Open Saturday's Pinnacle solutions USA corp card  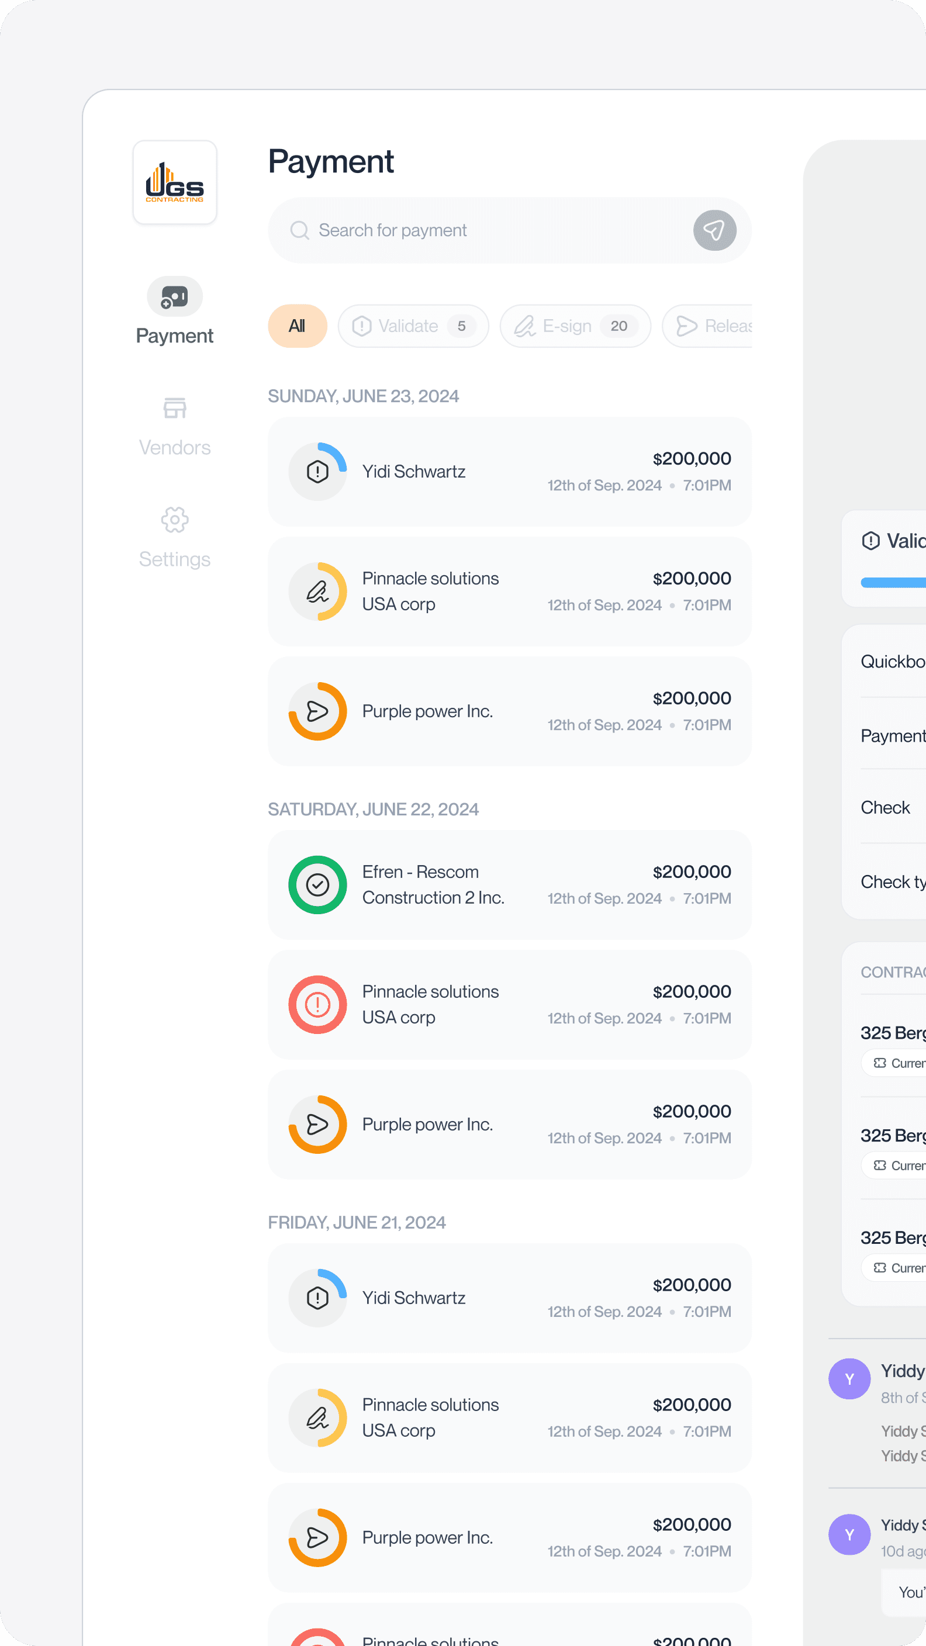tap(509, 1004)
